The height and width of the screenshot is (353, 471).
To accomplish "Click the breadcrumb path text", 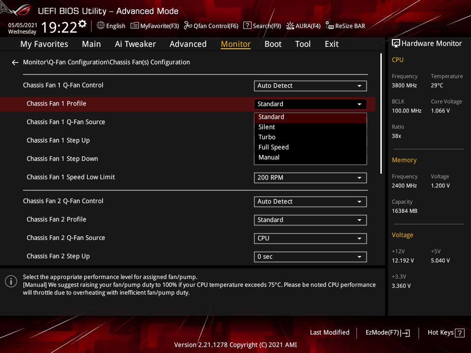I will click(106, 62).
